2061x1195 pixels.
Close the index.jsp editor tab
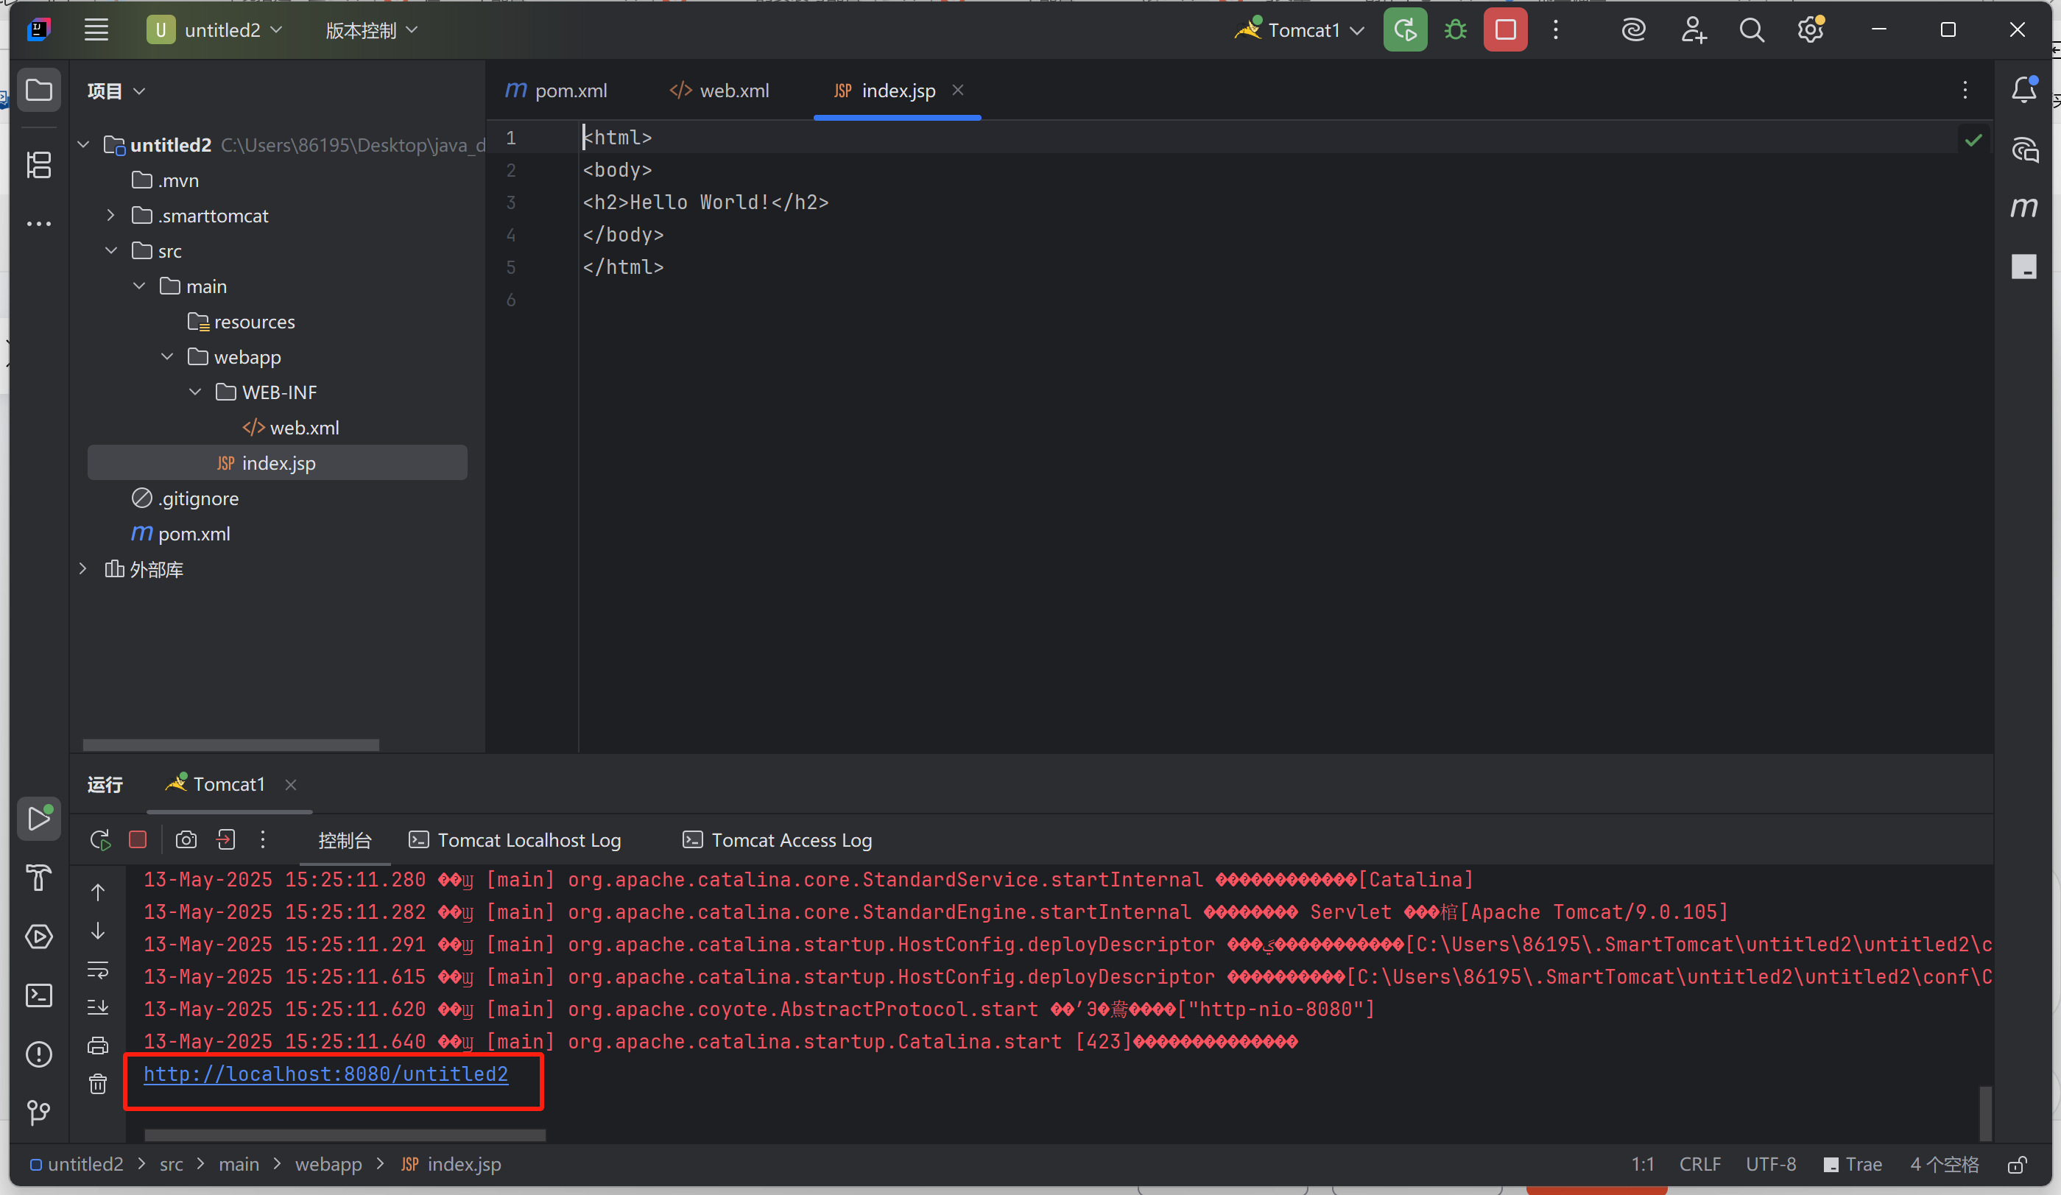pyautogui.click(x=958, y=90)
